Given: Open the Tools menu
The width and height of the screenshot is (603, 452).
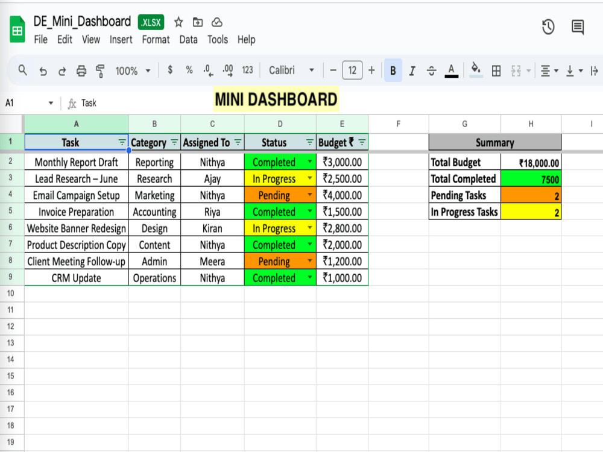Looking at the screenshot, I should coord(218,40).
